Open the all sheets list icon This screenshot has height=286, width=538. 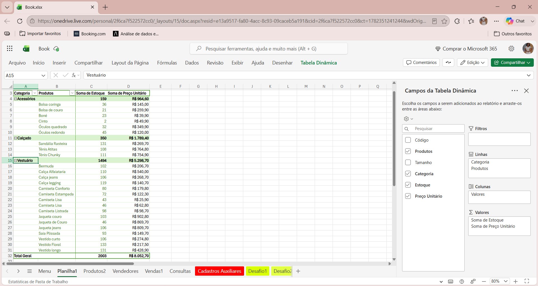click(29, 271)
